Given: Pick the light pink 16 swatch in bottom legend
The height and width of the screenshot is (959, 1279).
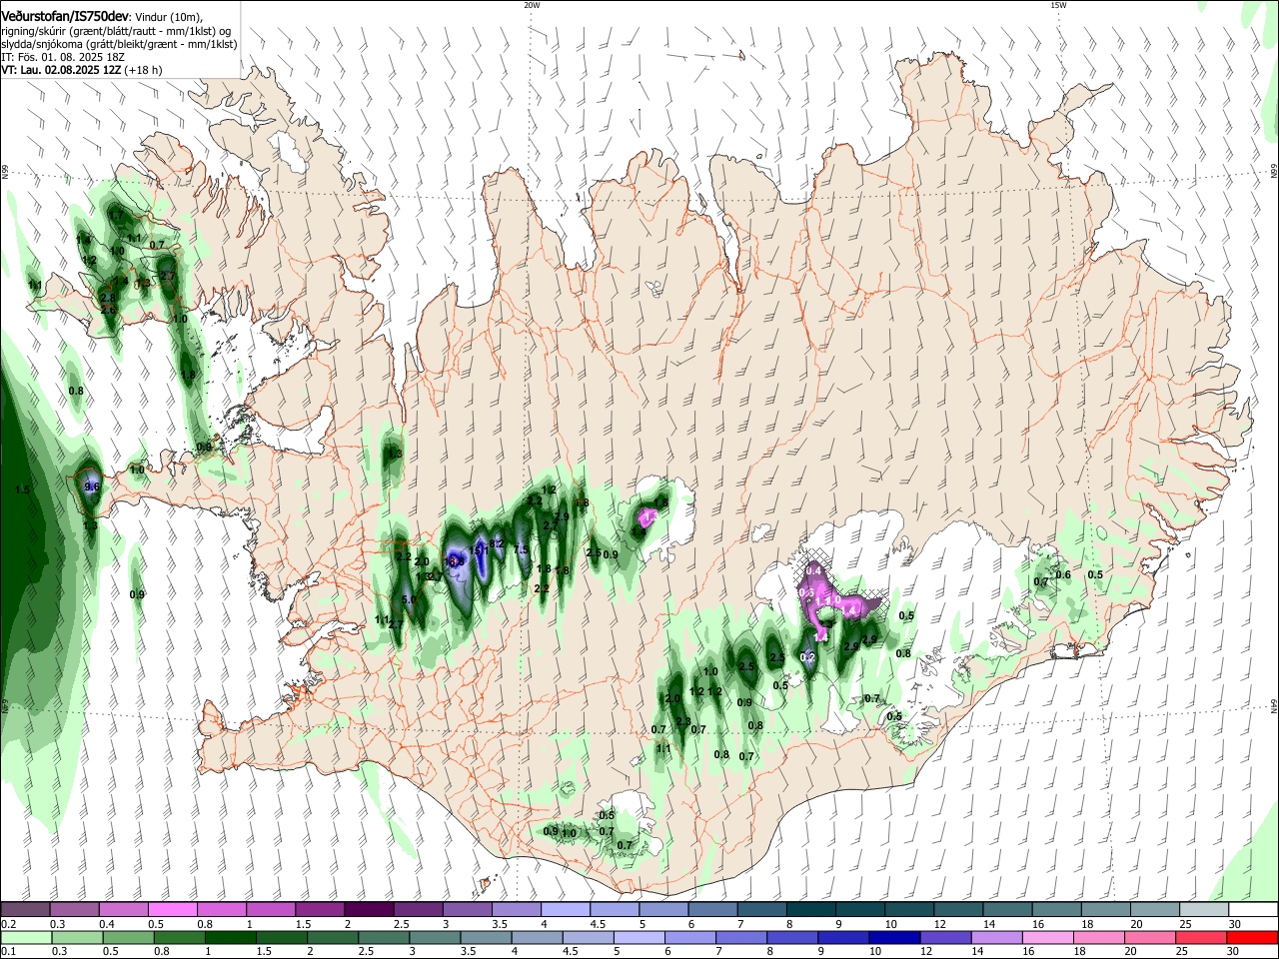Looking at the screenshot, I should coord(1047,937).
